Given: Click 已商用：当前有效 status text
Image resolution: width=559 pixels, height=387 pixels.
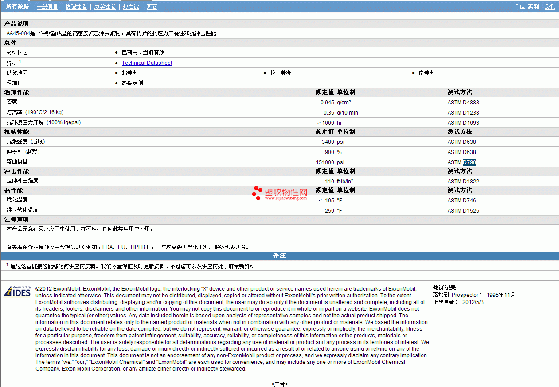Looking at the screenshot, I should (x=143, y=52).
